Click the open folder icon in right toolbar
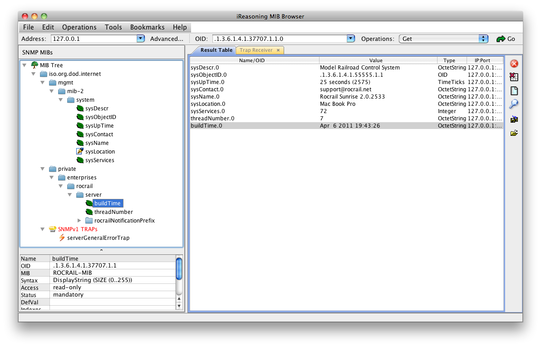 514,133
